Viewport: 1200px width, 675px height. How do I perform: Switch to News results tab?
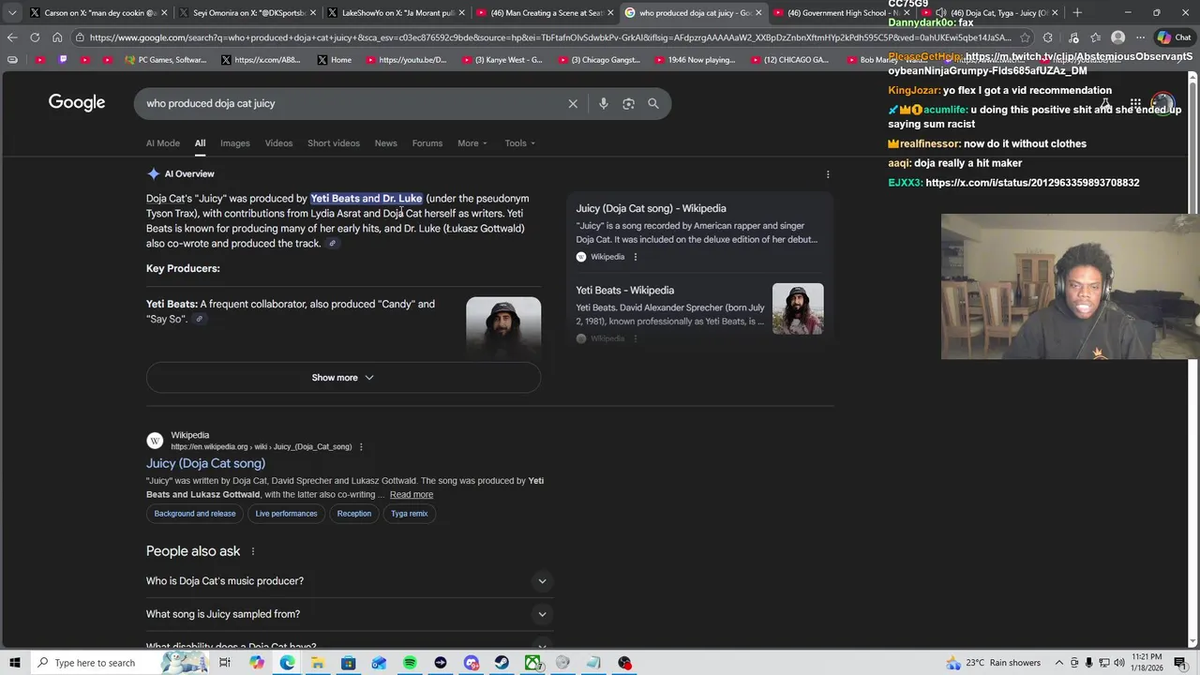[x=385, y=143]
